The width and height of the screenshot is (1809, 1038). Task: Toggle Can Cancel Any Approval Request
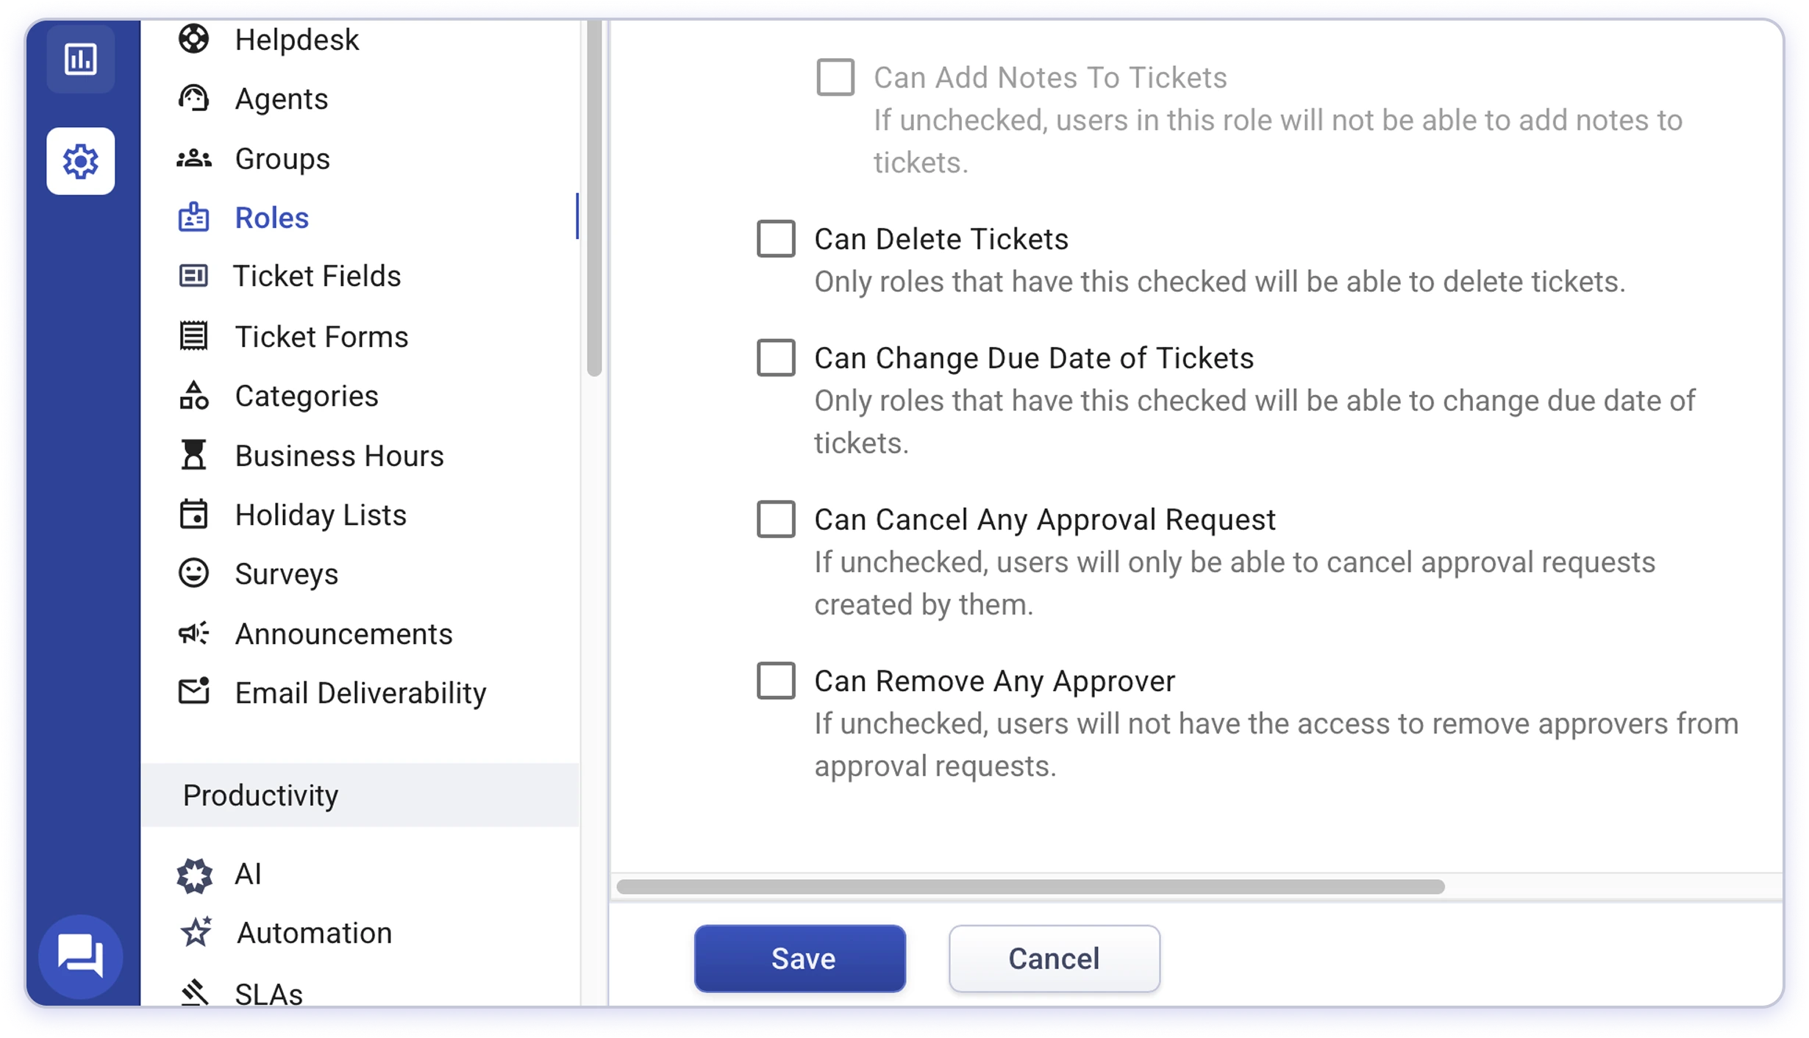click(776, 519)
